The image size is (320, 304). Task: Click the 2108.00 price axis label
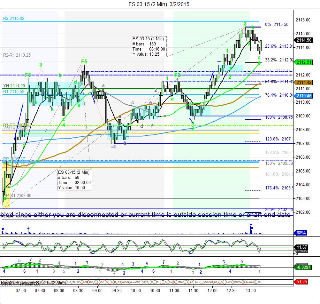coord(303,130)
